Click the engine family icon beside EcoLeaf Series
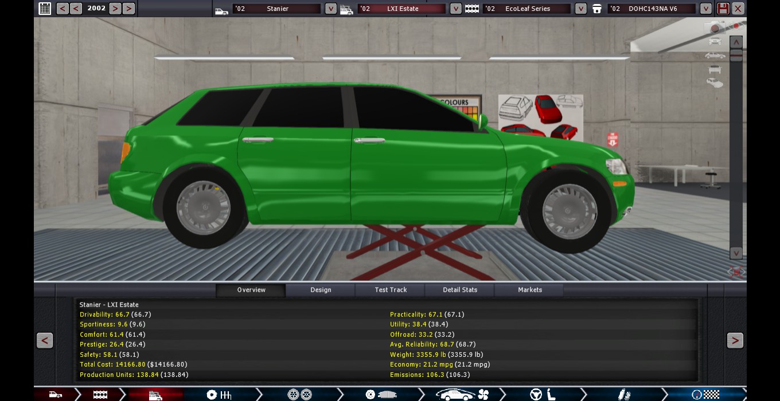Image resolution: width=780 pixels, height=401 pixels. [x=472, y=9]
